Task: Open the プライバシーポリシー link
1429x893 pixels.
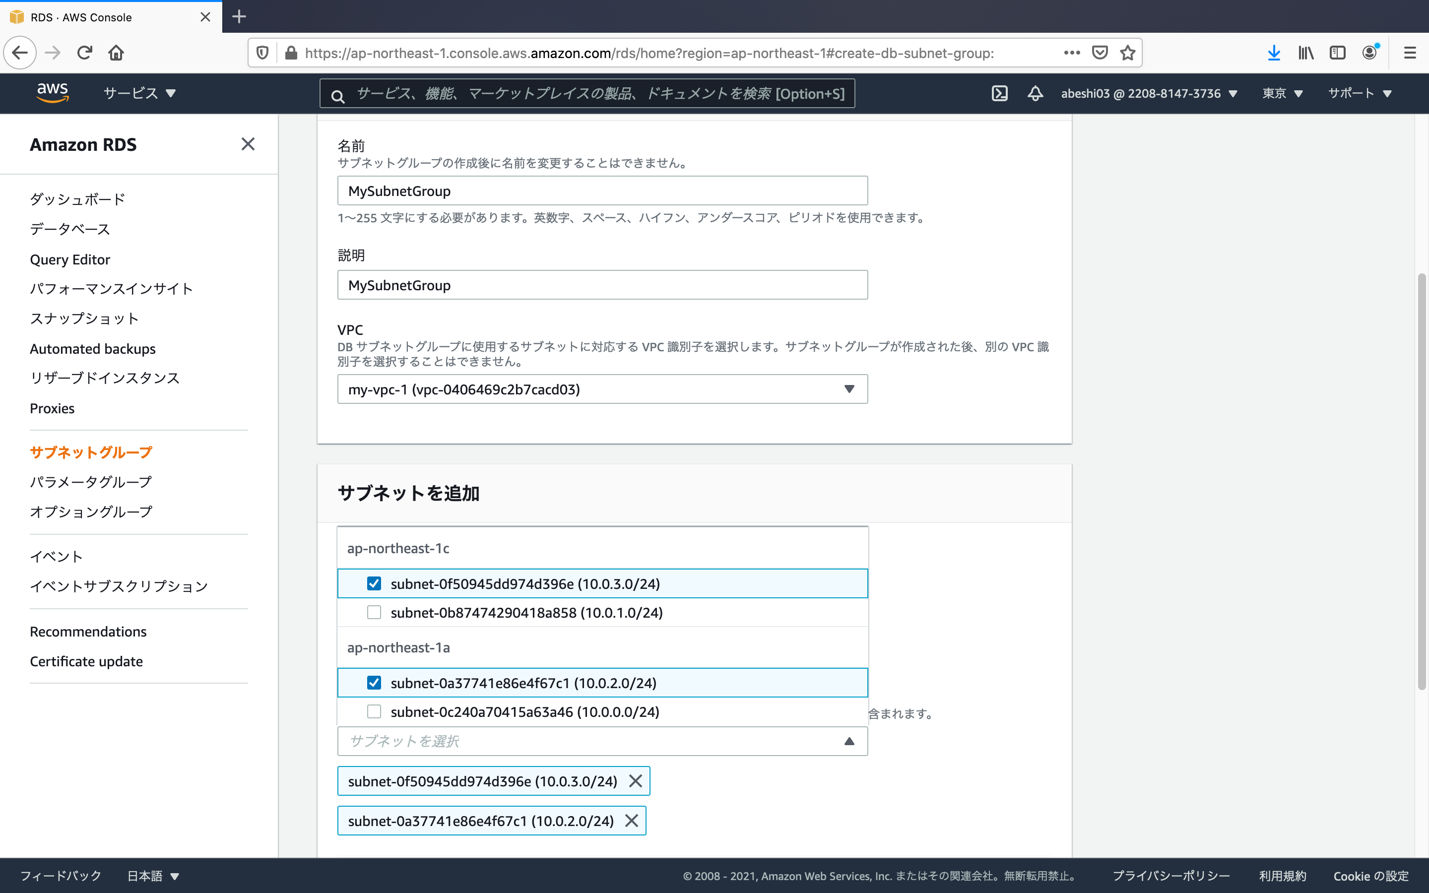Action: pos(1171,876)
